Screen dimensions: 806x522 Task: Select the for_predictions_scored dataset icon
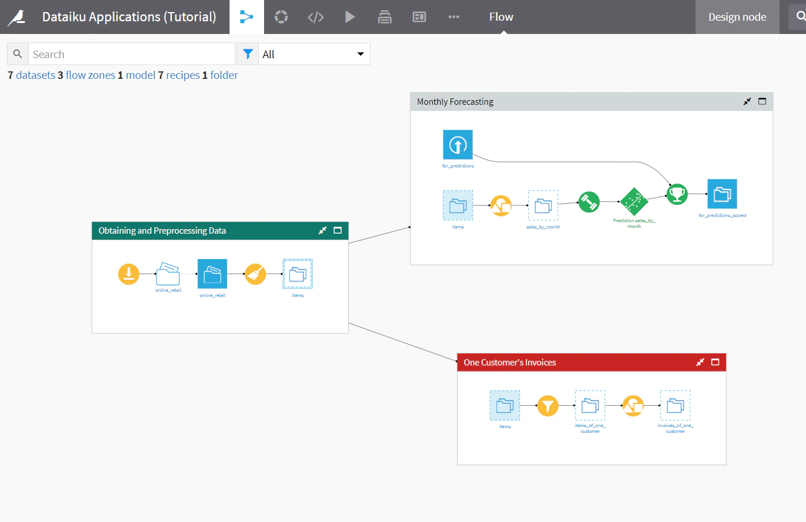(722, 195)
